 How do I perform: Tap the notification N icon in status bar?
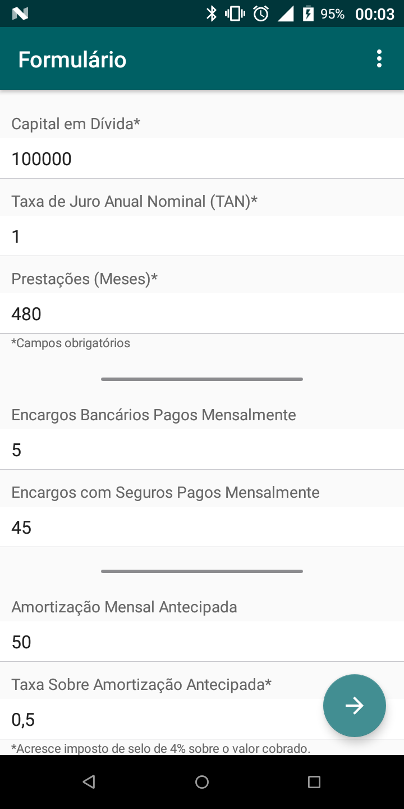click(x=20, y=13)
